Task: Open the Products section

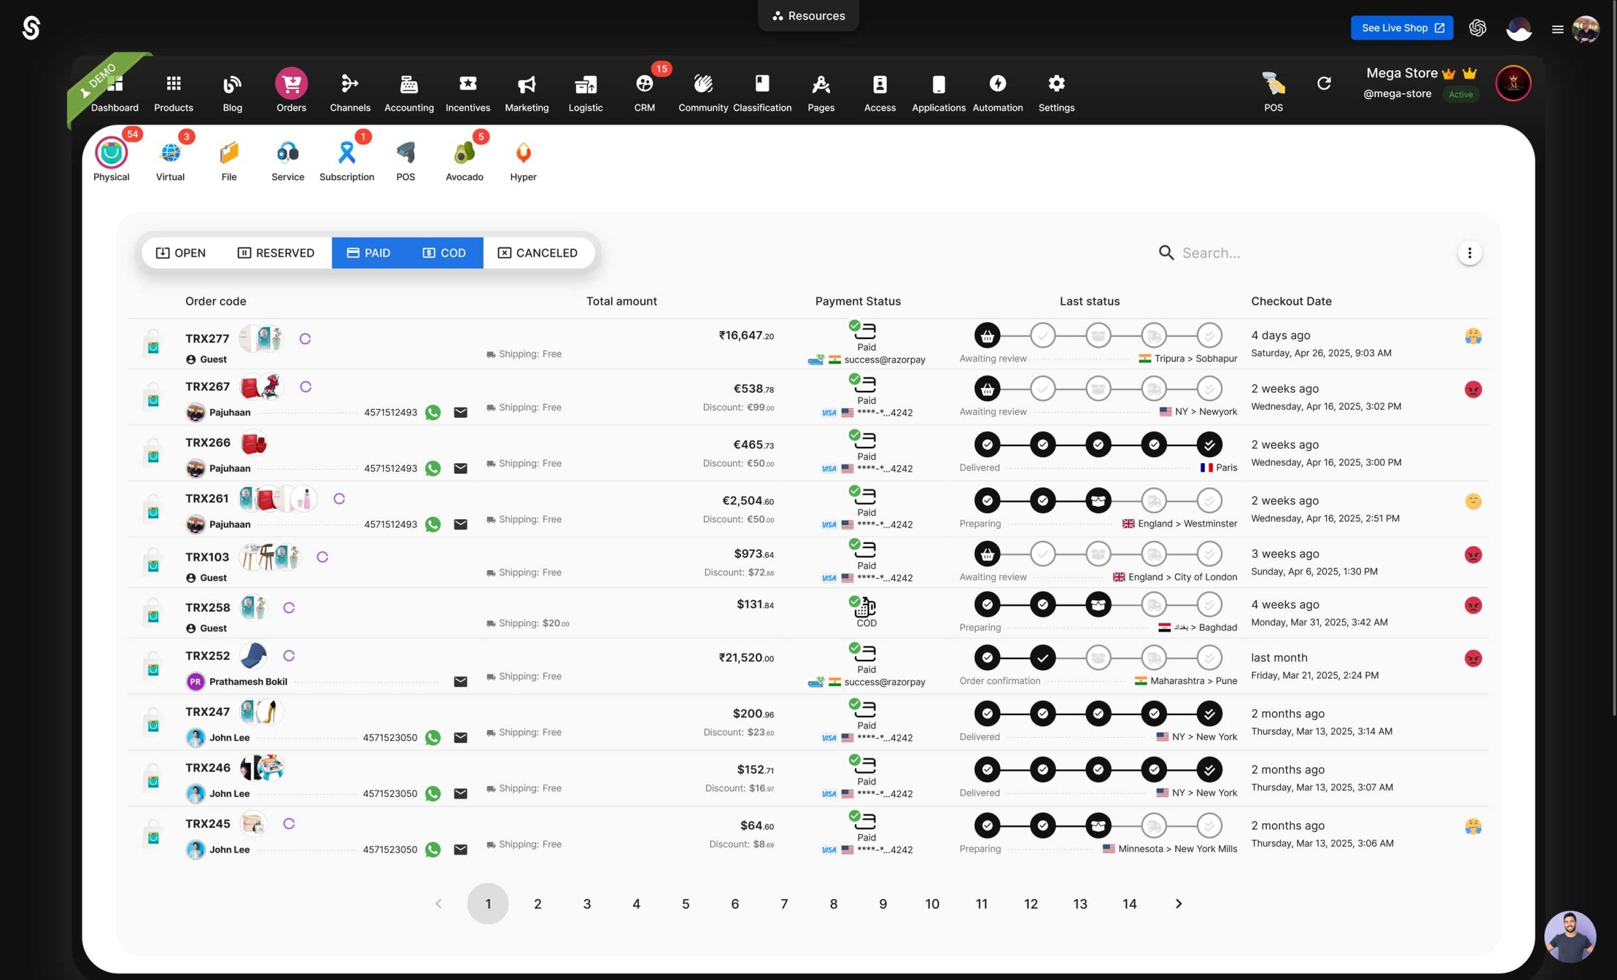Action: point(173,92)
